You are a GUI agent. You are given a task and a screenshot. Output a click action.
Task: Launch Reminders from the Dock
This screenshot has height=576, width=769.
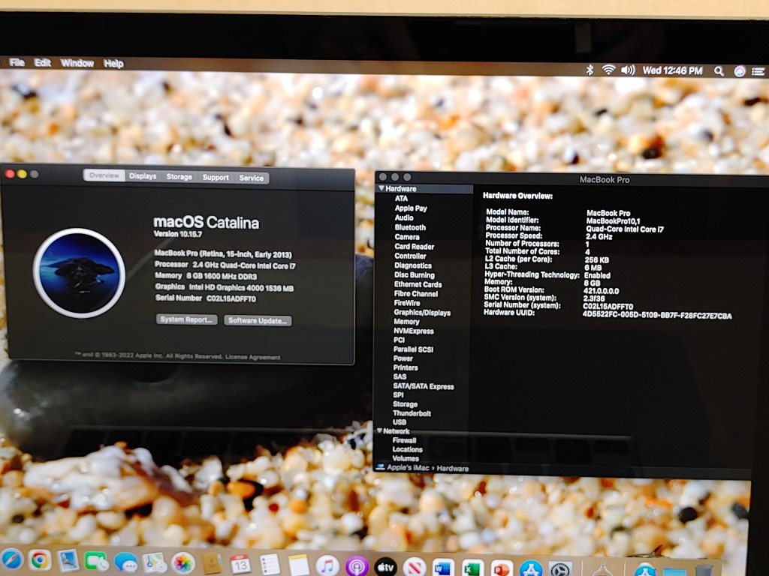[270, 565]
